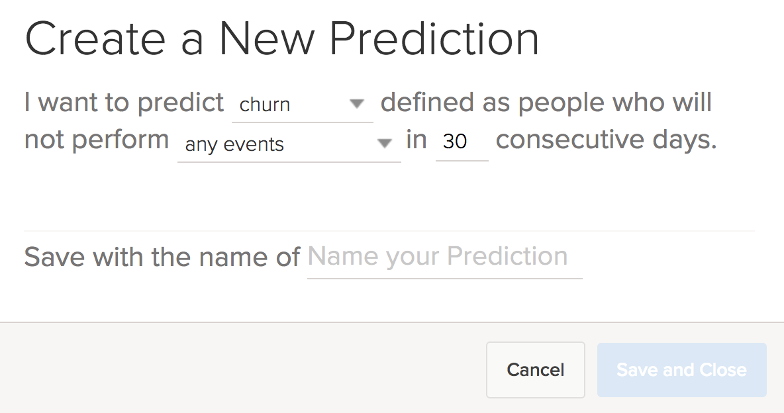The width and height of the screenshot is (784, 413).
Task: Click the word New in the heading
Action: coord(268,40)
